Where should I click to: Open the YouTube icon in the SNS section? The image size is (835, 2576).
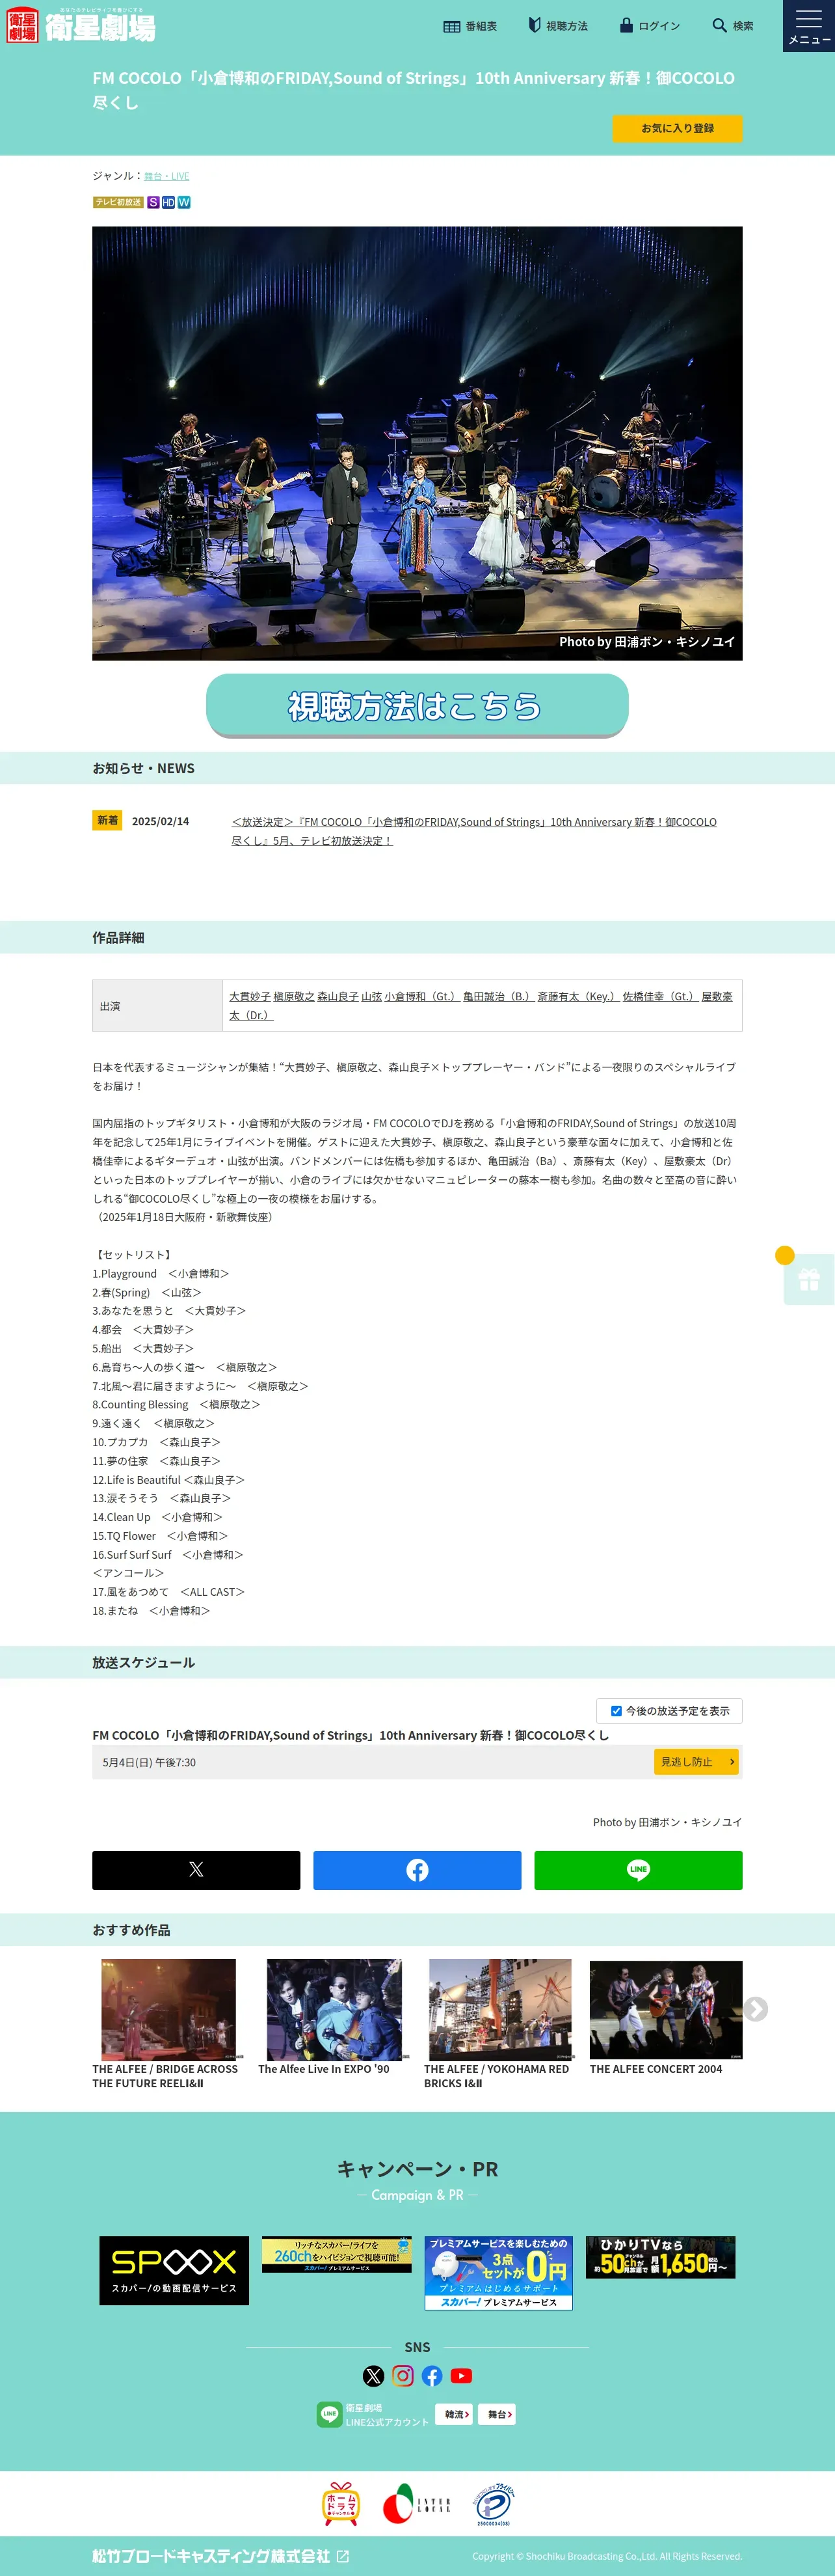462,2376
